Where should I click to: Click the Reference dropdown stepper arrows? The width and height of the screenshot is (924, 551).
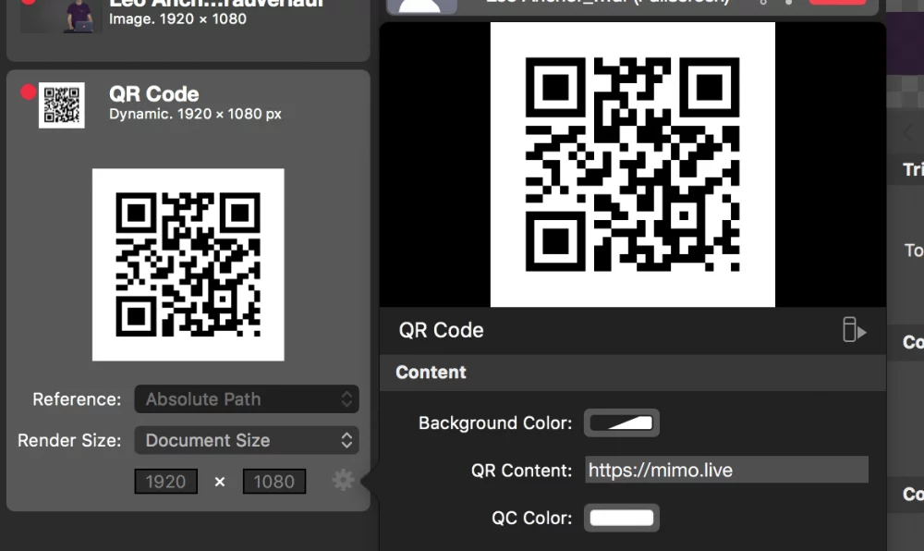pyautogui.click(x=347, y=399)
